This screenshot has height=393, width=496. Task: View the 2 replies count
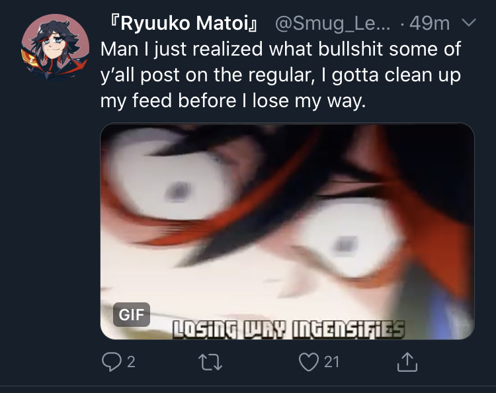[x=132, y=363]
